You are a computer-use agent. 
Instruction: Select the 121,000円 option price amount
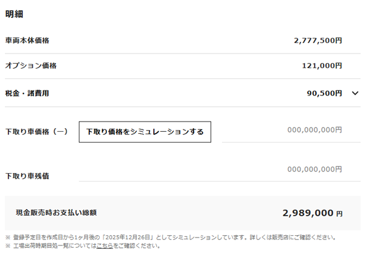click(x=322, y=66)
